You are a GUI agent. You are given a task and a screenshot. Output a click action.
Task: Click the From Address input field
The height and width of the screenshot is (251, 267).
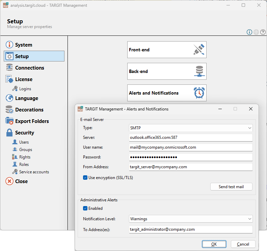[x=191, y=167]
